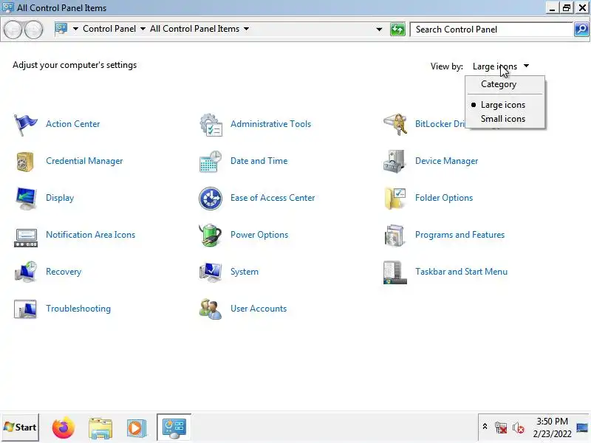Screen dimensions: 591x443
Task: Open the Power Options link
Action: coord(259,235)
